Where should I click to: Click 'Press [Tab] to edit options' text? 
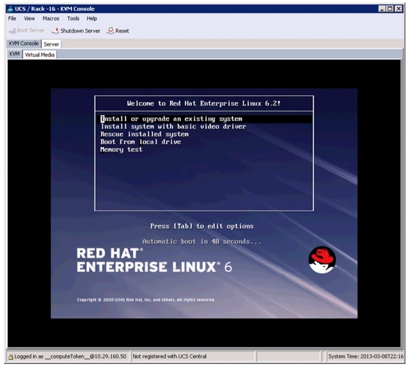tap(201, 226)
